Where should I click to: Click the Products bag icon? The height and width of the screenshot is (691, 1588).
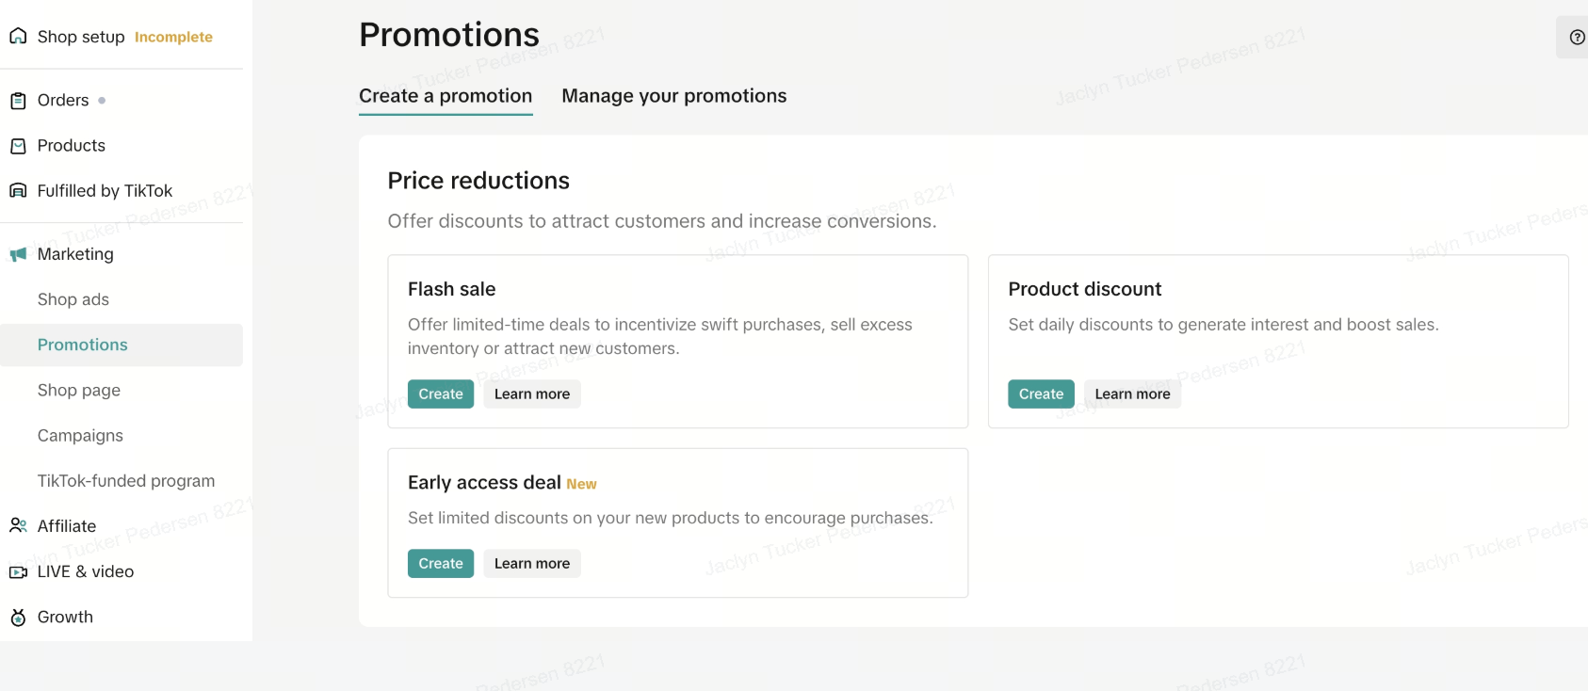18,146
